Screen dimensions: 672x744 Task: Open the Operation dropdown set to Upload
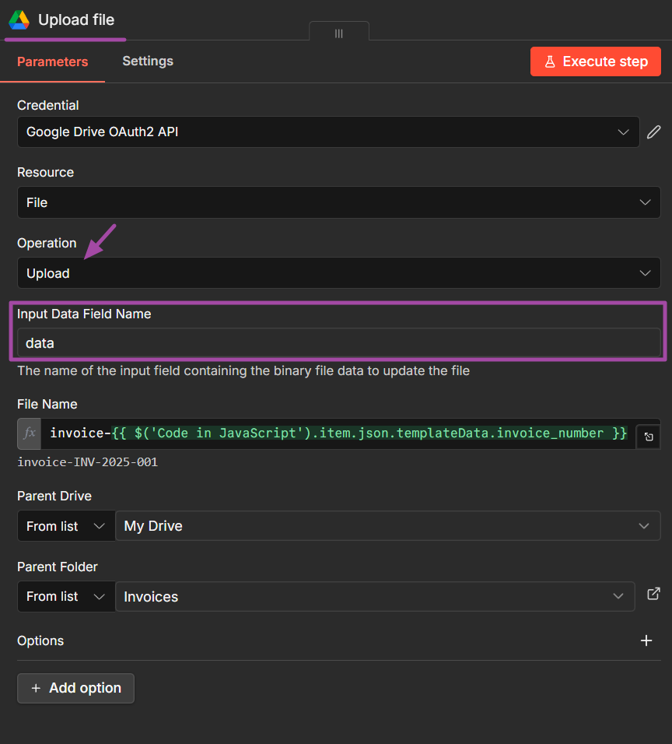coord(338,272)
